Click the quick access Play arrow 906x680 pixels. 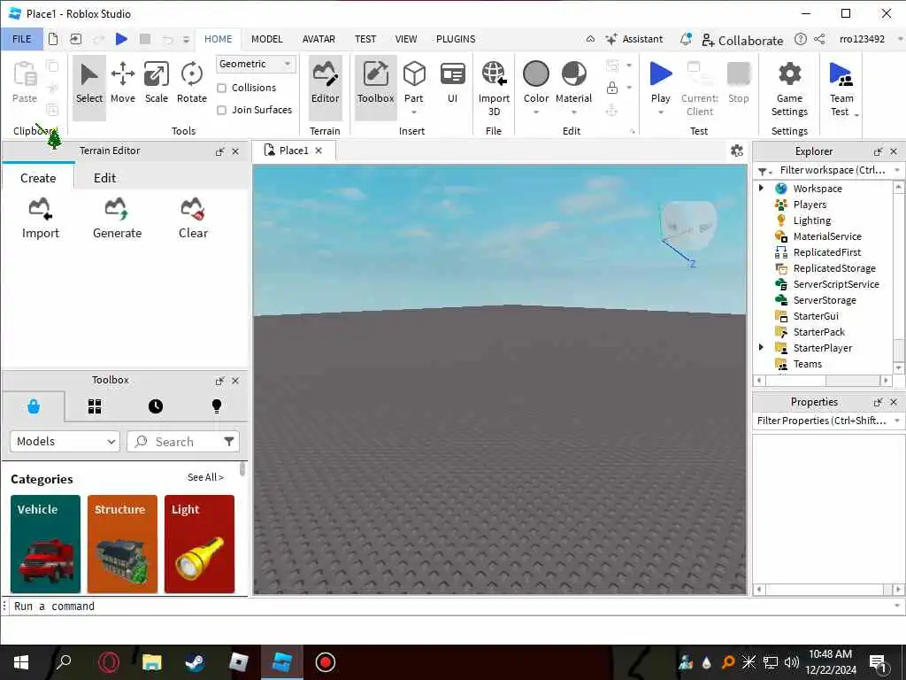[121, 39]
